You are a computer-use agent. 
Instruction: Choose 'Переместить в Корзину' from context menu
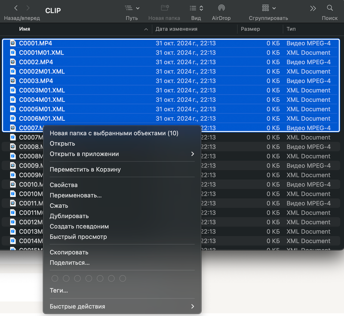click(x=85, y=169)
